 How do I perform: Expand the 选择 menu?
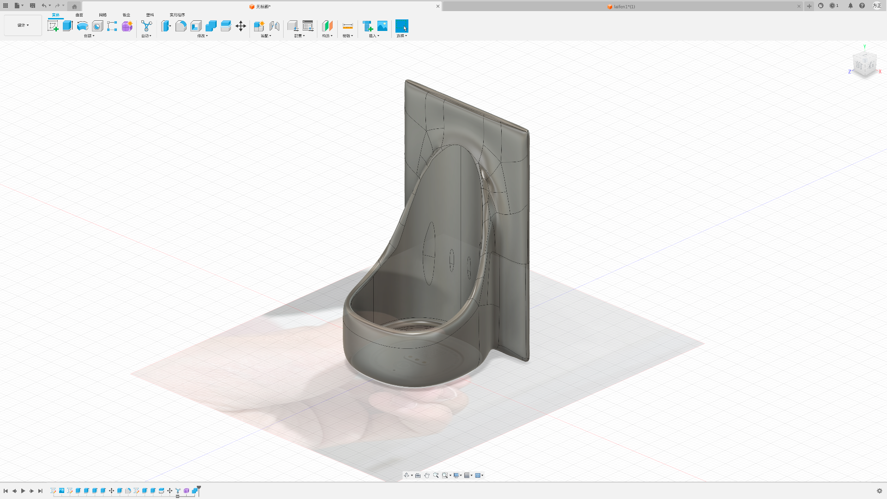pos(402,36)
